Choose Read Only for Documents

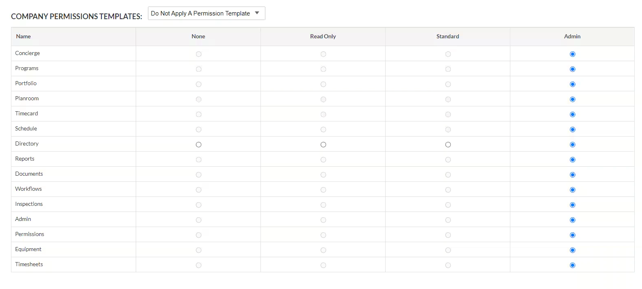pos(323,174)
